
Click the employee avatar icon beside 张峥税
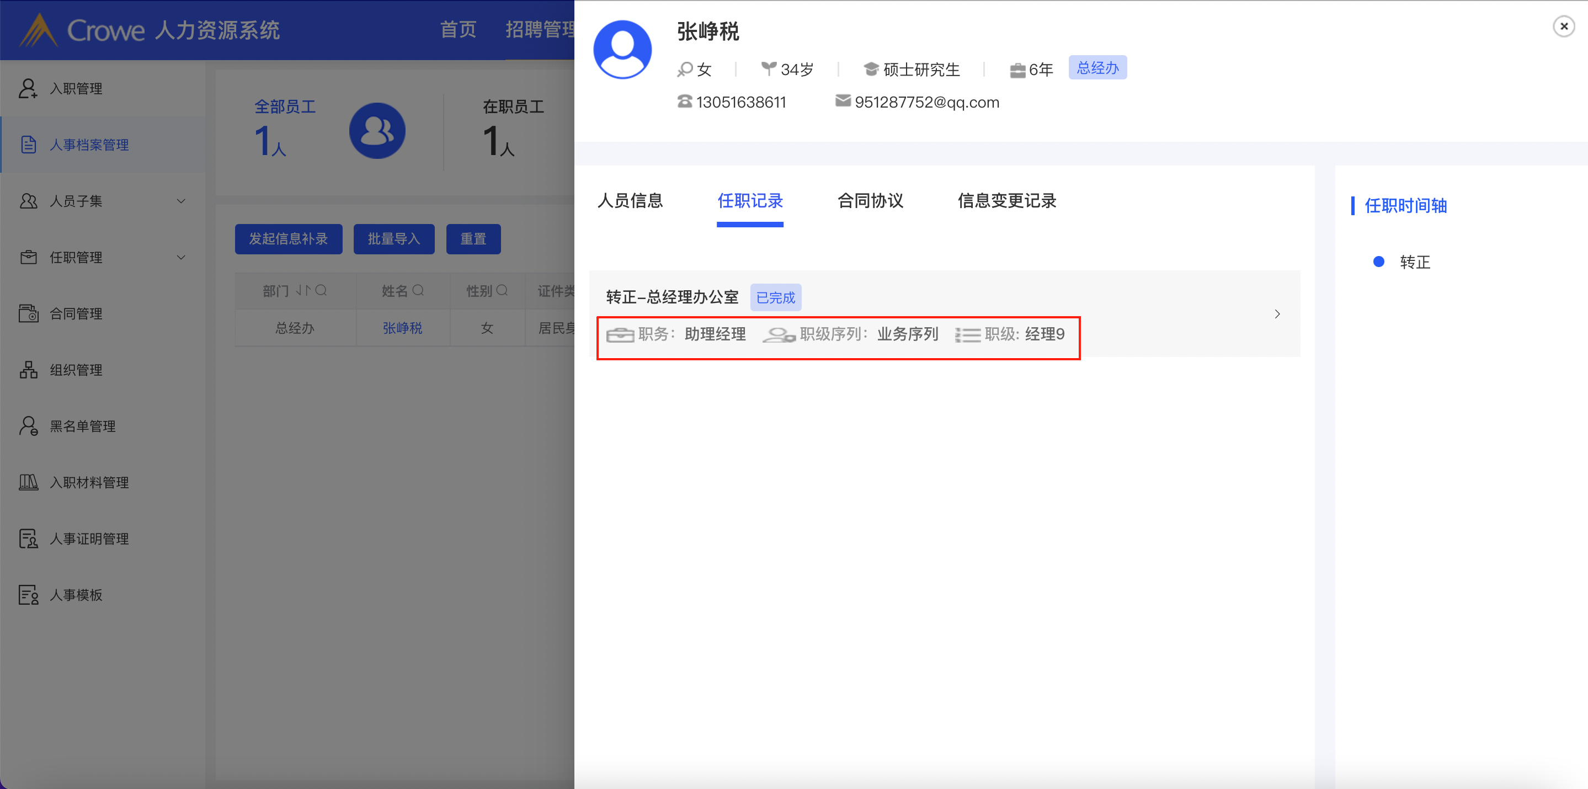click(622, 50)
